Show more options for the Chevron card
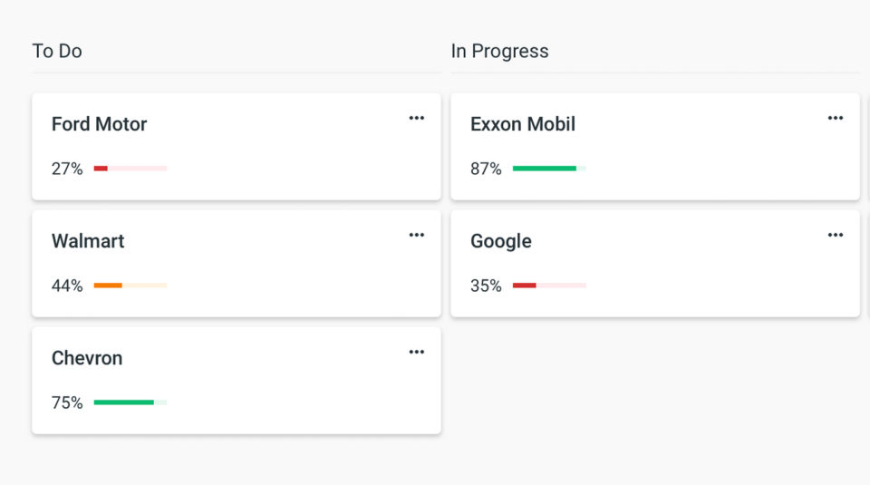The height and width of the screenshot is (485, 870). pos(416,352)
